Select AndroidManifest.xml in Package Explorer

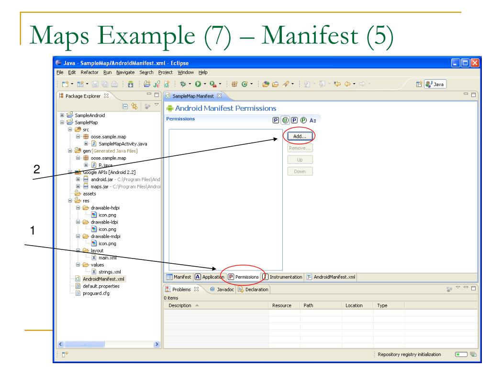click(103, 279)
